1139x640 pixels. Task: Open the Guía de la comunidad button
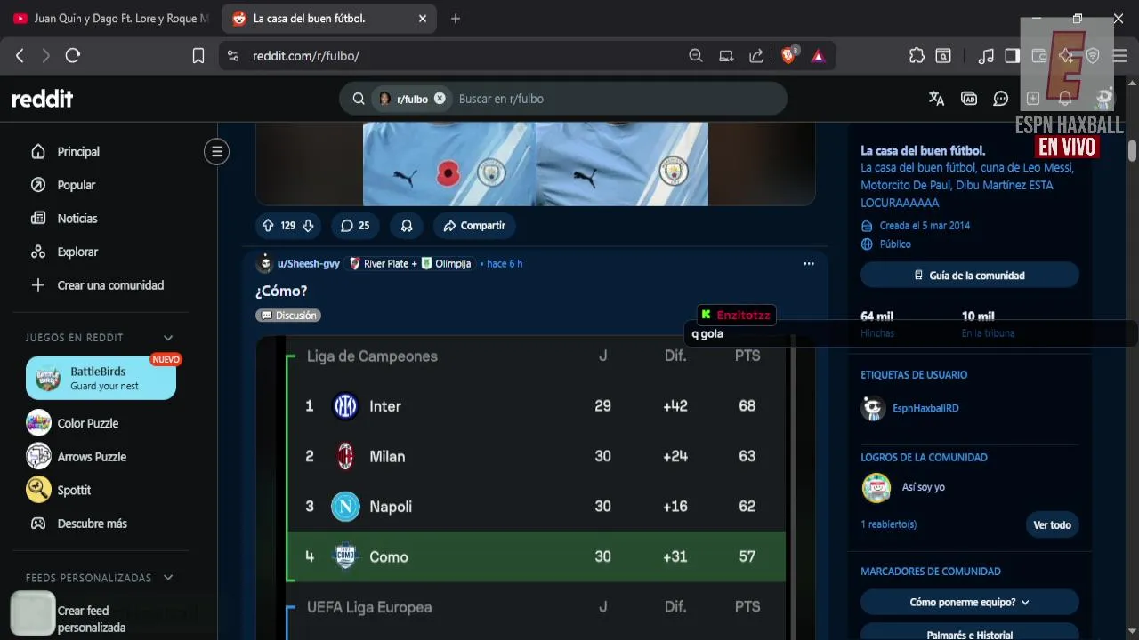coord(969,276)
